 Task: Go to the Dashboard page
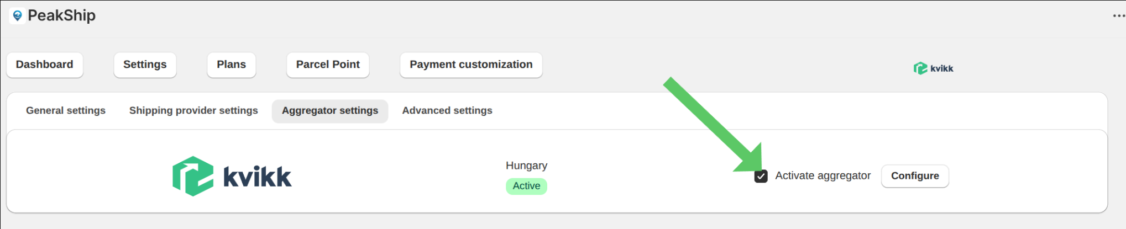44,65
